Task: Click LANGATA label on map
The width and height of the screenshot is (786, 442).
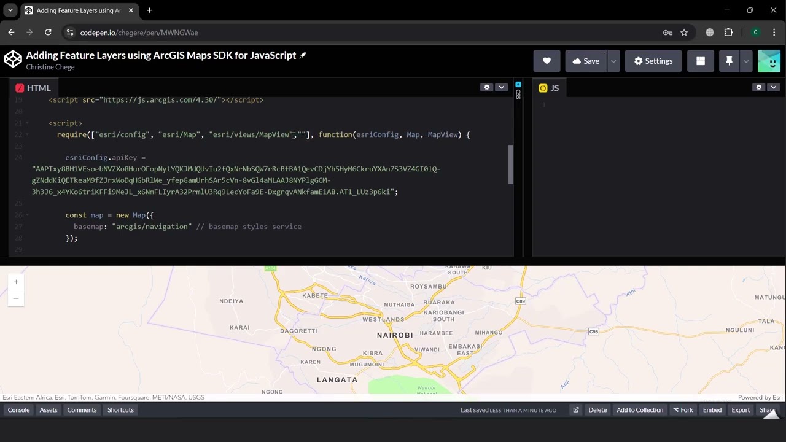Action: pyautogui.click(x=337, y=380)
